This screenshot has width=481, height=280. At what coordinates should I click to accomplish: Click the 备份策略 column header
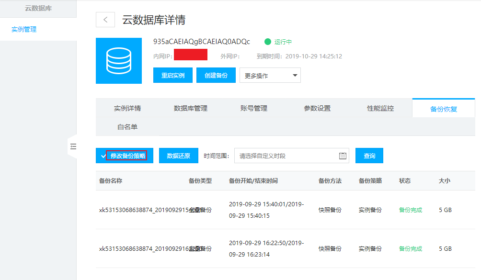click(x=370, y=181)
